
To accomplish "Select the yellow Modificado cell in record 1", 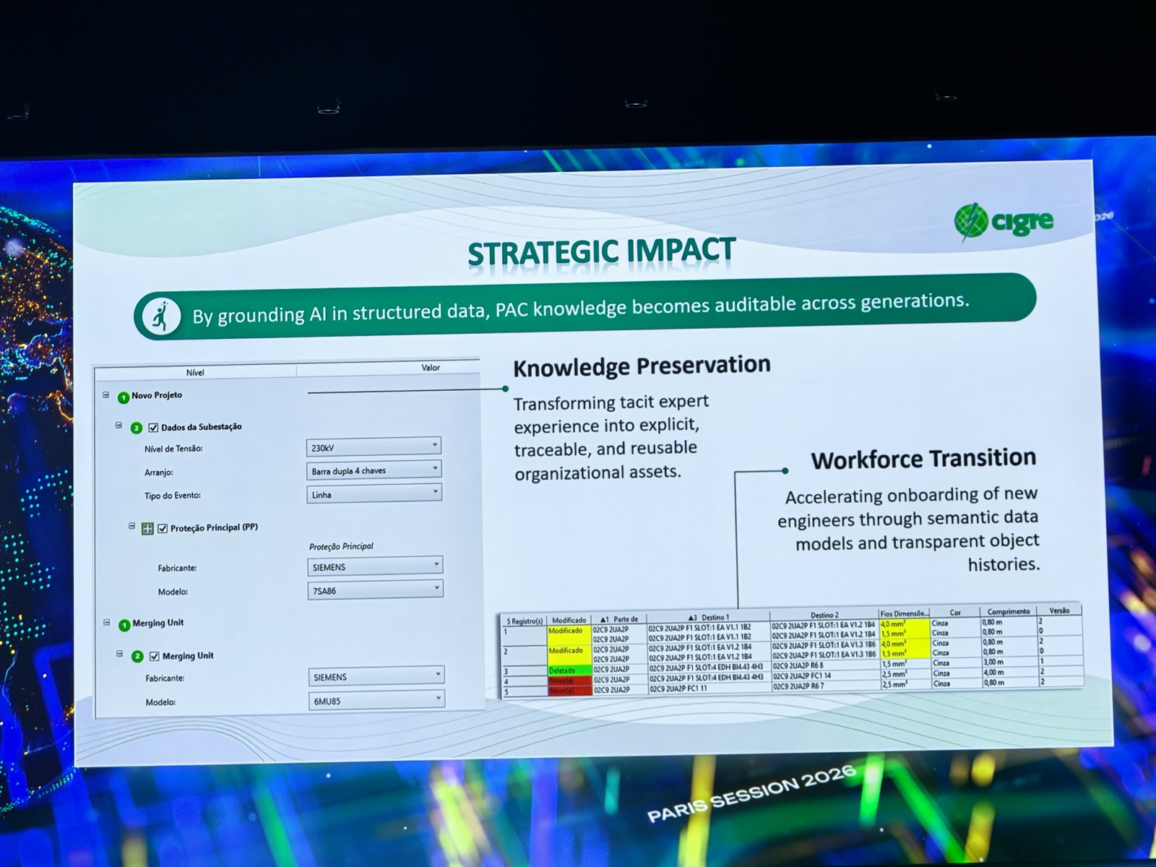I will tap(569, 635).
